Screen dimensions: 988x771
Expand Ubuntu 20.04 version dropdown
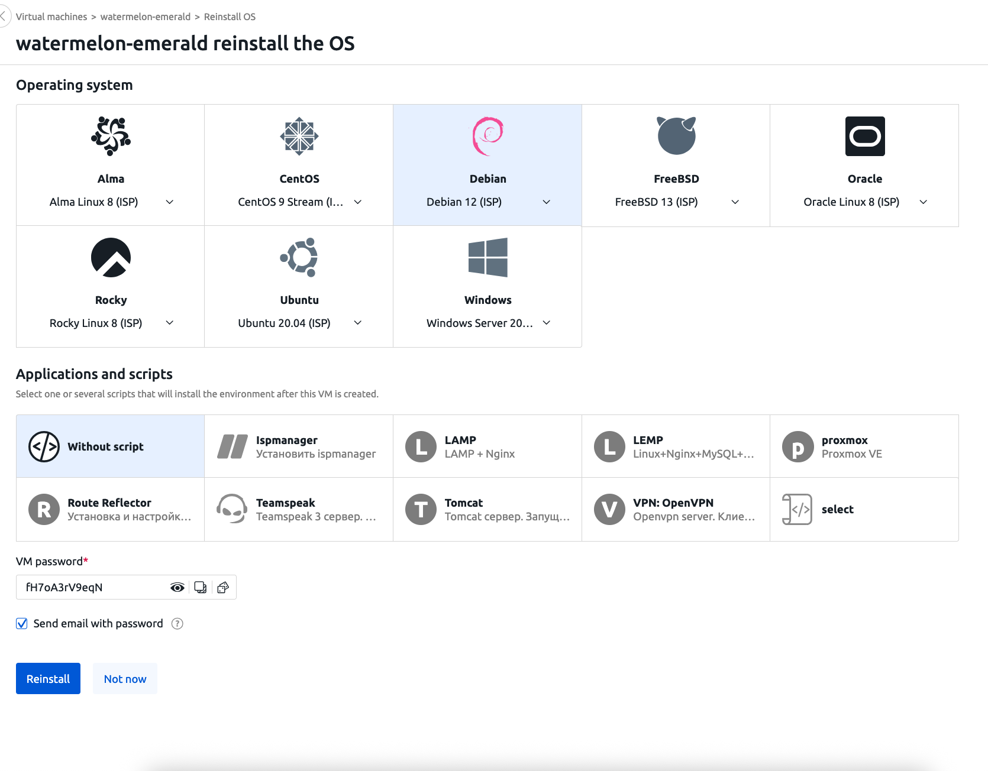pos(357,323)
